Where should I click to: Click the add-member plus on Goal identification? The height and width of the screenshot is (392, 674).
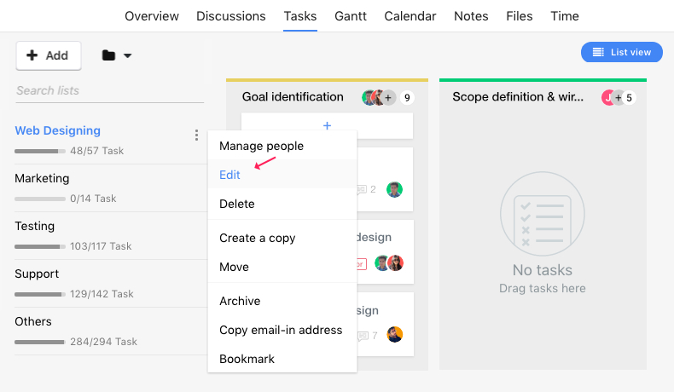388,98
